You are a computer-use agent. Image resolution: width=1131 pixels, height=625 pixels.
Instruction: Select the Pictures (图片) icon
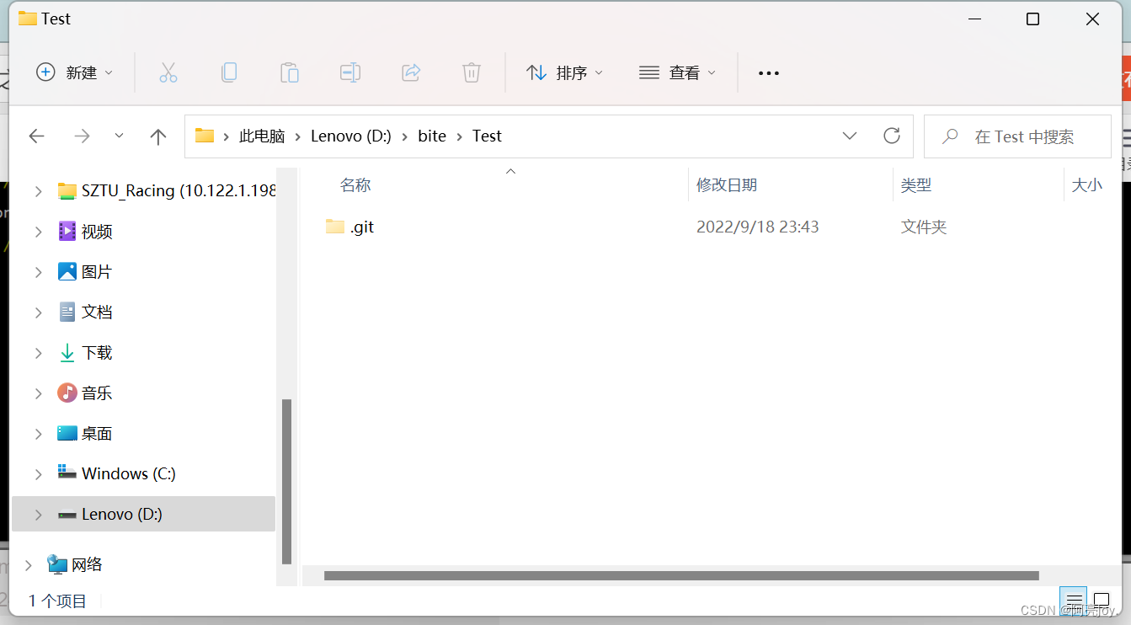pyautogui.click(x=67, y=271)
